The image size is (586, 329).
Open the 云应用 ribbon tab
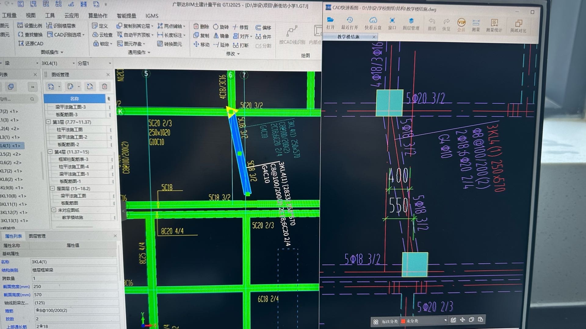tap(71, 16)
